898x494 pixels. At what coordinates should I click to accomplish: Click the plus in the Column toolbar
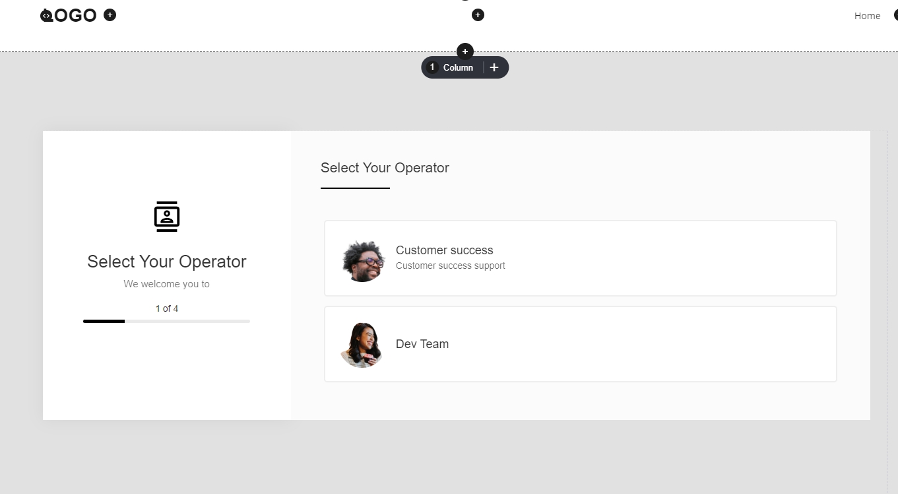click(494, 67)
